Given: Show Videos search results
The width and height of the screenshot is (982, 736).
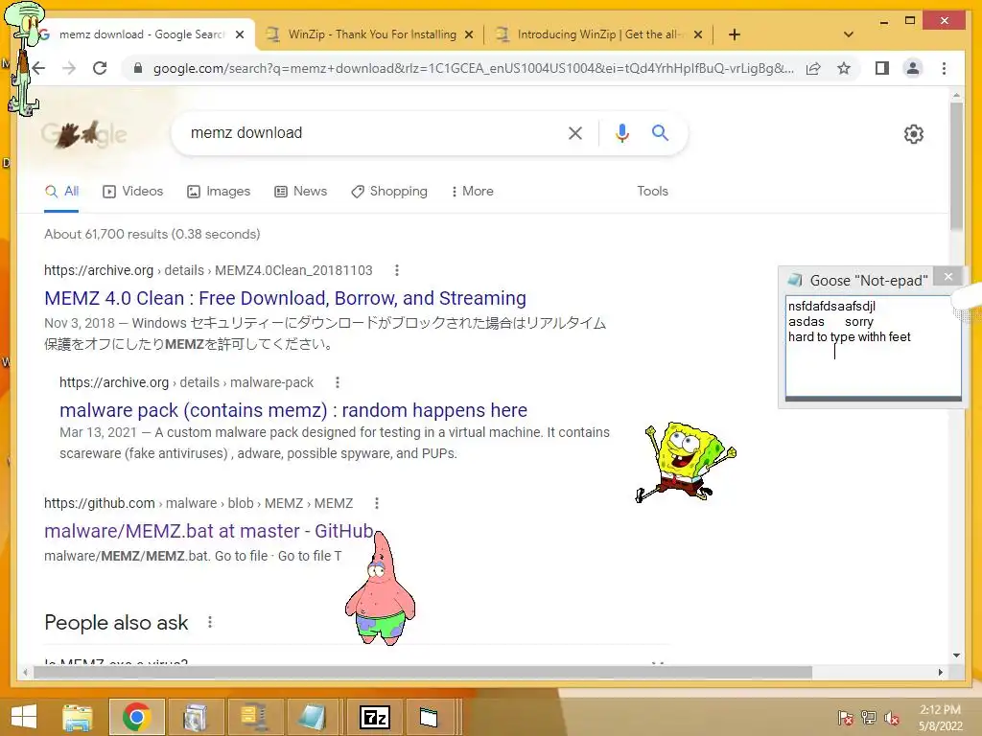Looking at the screenshot, I should (x=132, y=191).
